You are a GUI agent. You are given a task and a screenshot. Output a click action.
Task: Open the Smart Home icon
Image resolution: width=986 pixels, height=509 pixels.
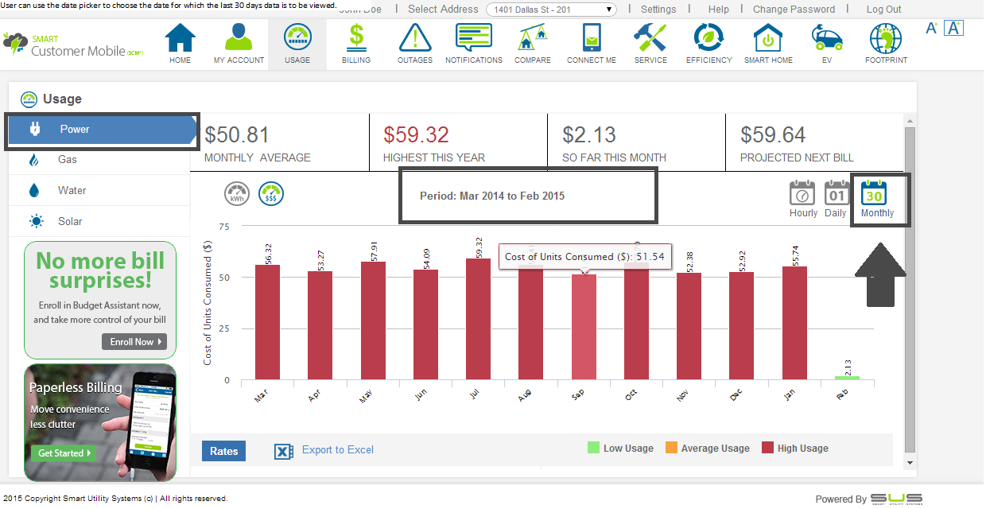[x=768, y=38]
